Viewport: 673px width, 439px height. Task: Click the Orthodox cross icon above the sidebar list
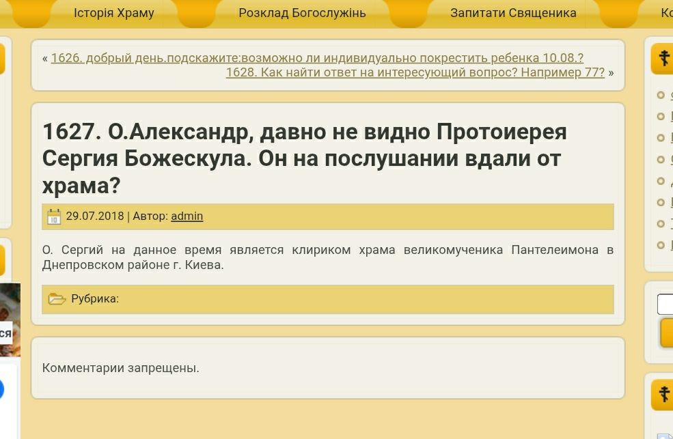coord(663,59)
